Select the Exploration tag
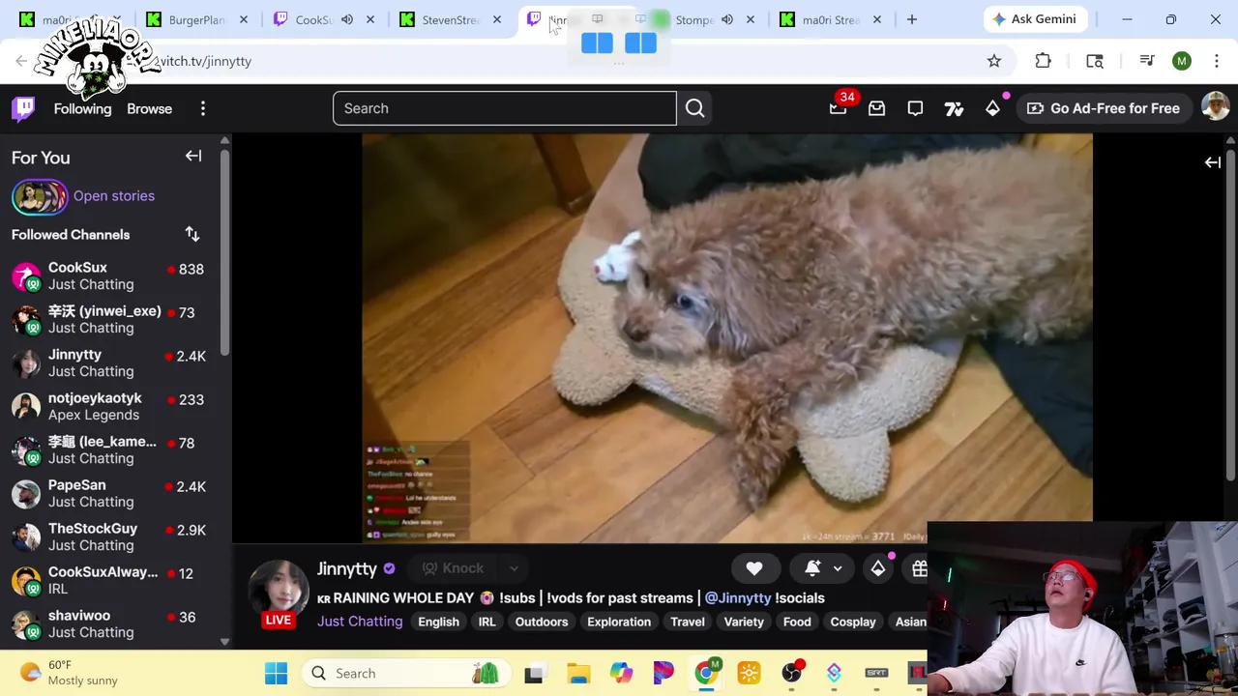The image size is (1238, 696). (619, 622)
